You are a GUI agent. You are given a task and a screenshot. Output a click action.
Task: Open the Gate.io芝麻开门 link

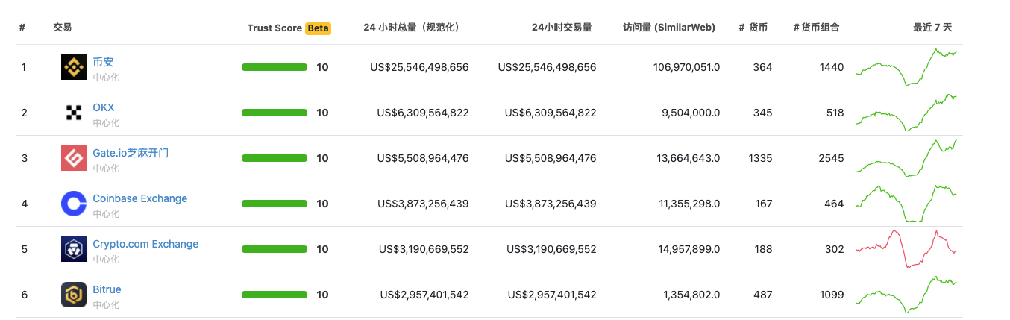[x=131, y=153]
